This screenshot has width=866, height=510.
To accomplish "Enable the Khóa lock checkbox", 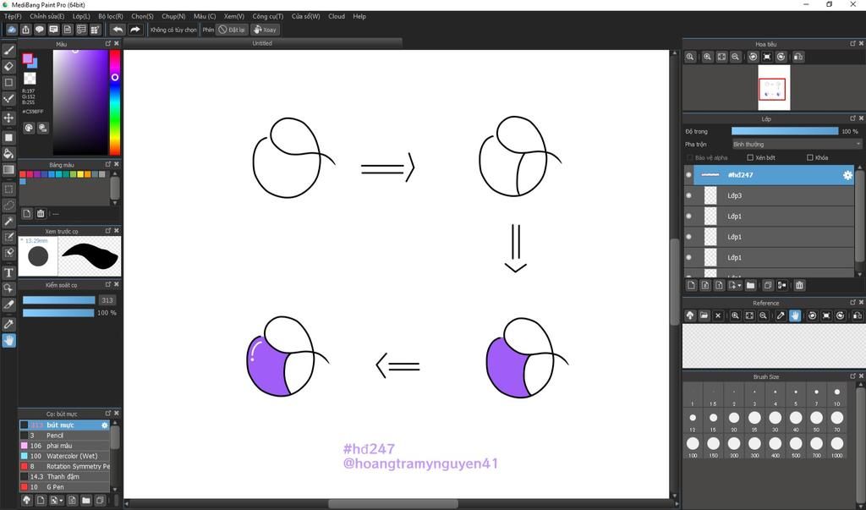I will click(x=809, y=158).
